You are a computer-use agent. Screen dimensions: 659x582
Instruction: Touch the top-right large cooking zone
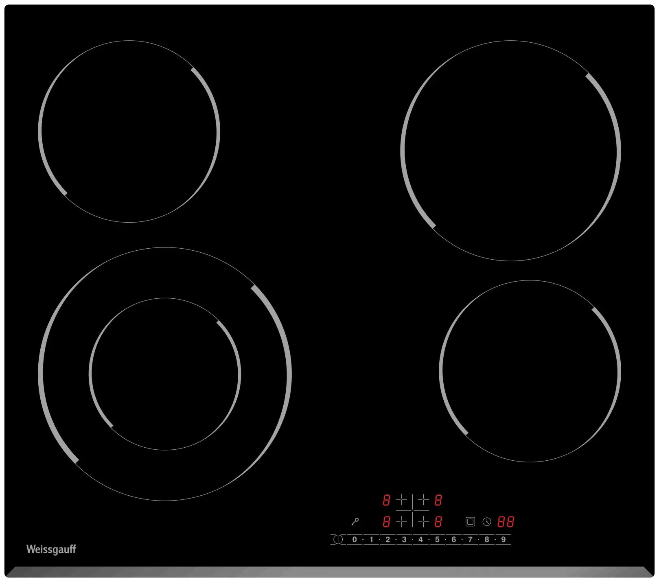511,151
